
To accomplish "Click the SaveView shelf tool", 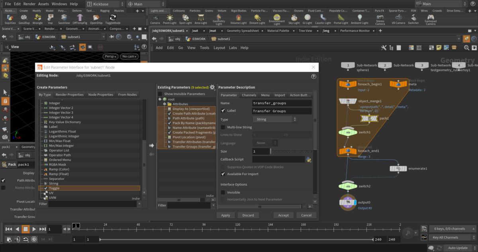I will (64, 19).
